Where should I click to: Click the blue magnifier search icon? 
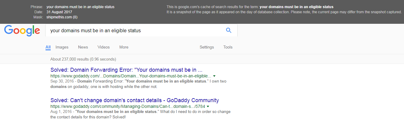coord(229,30)
